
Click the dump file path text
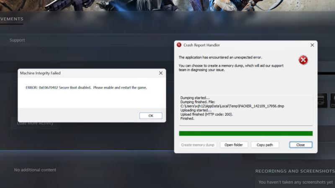point(232,106)
